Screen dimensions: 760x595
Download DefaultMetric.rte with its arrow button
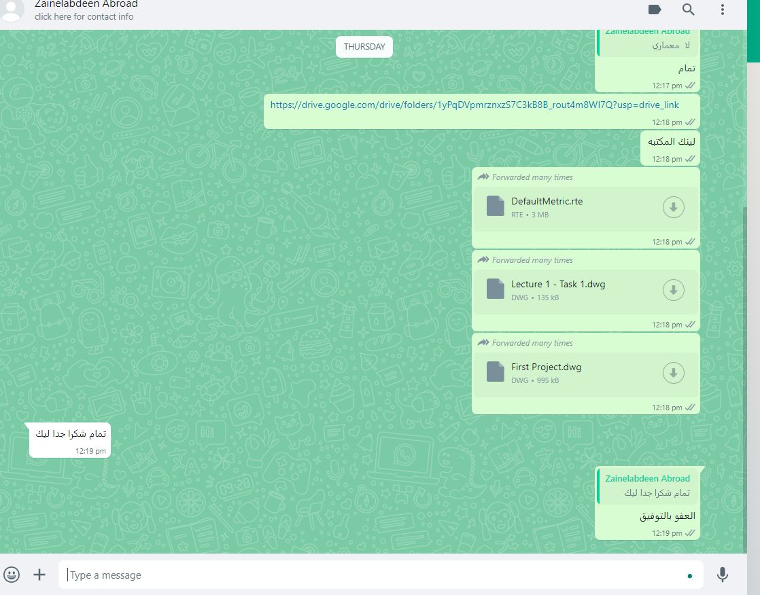tap(673, 207)
